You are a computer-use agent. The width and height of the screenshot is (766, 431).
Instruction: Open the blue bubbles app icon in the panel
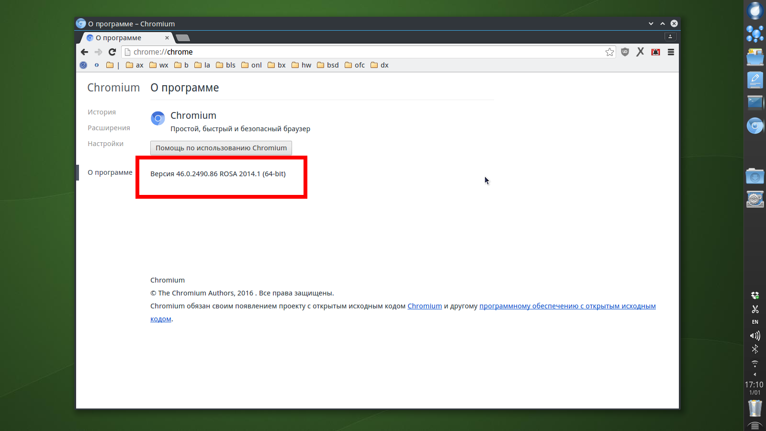click(755, 34)
